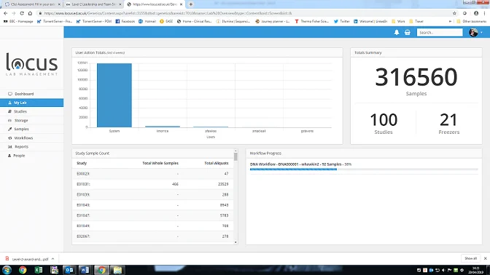
Task: Open the Twitter bookmark
Action: point(341,22)
